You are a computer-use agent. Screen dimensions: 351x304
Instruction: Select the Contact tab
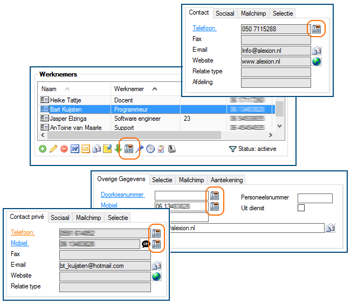click(x=199, y=12)
